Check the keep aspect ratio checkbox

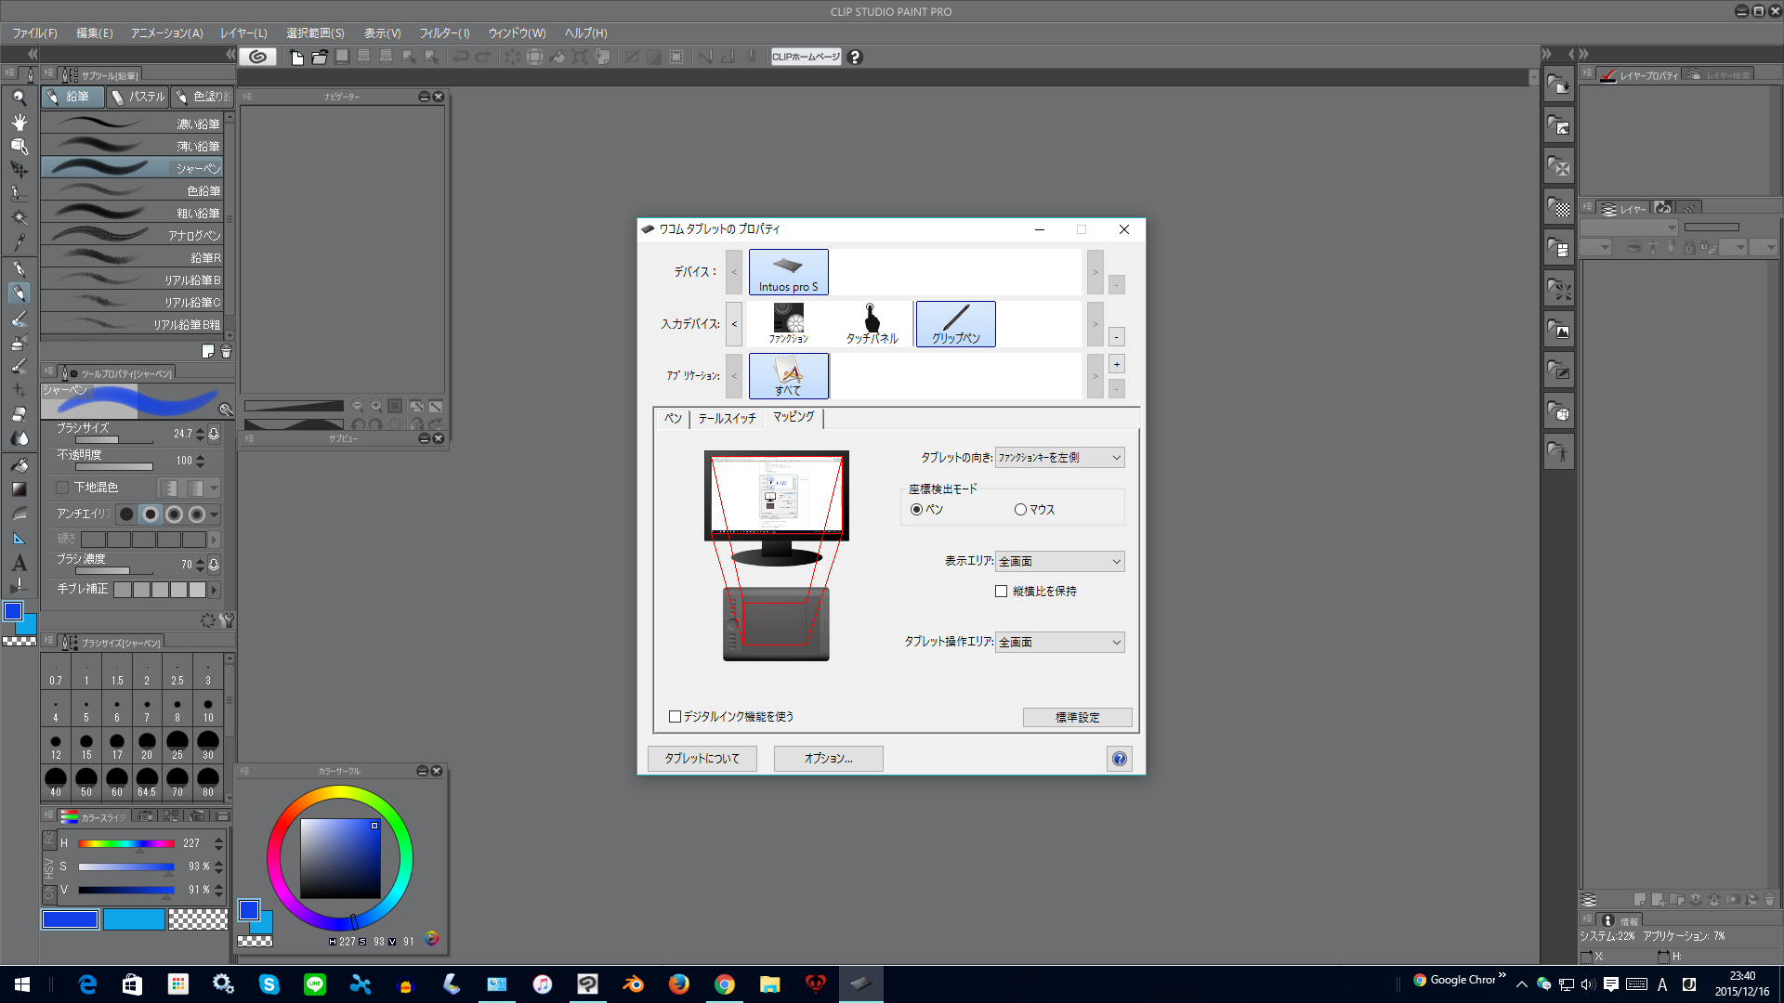[1001, 591]
